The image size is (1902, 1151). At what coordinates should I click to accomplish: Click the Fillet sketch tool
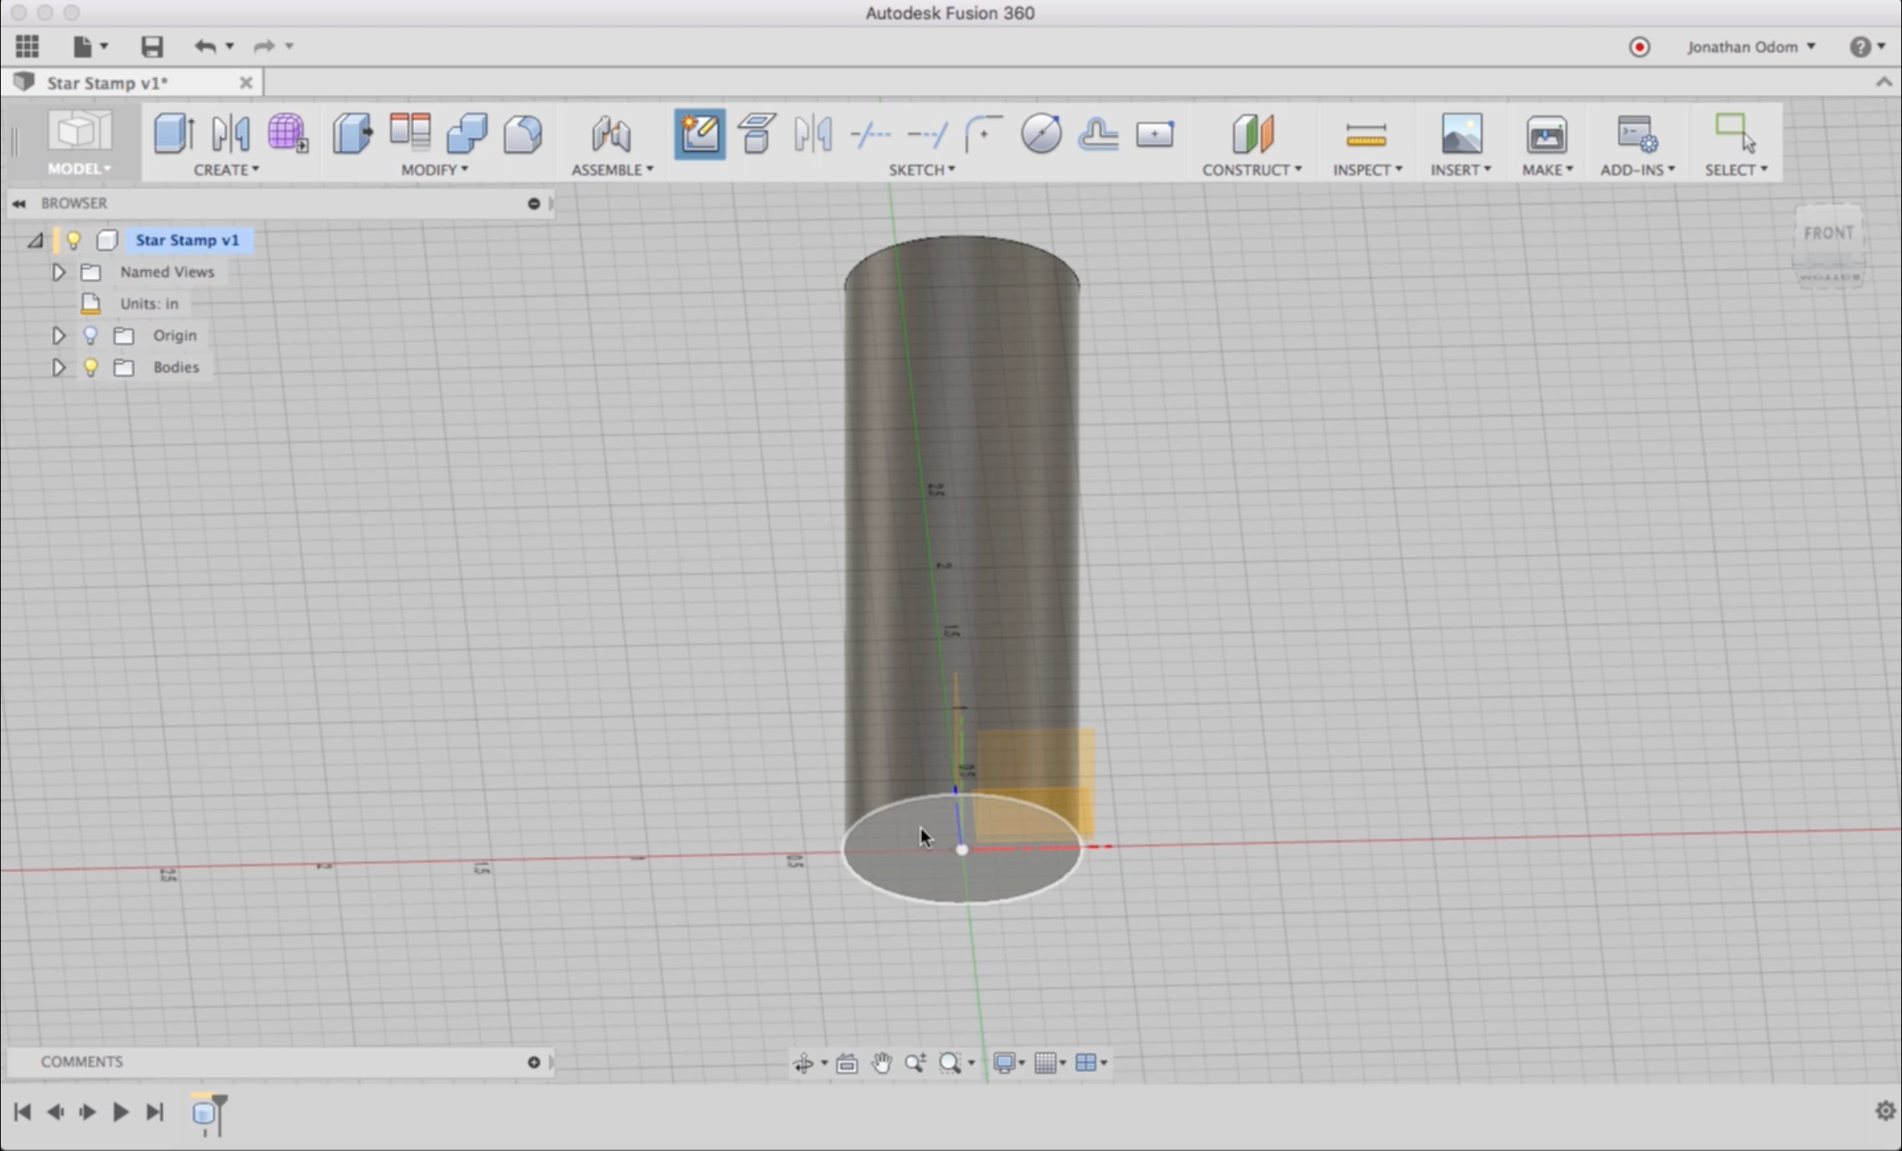pos(983,133)
